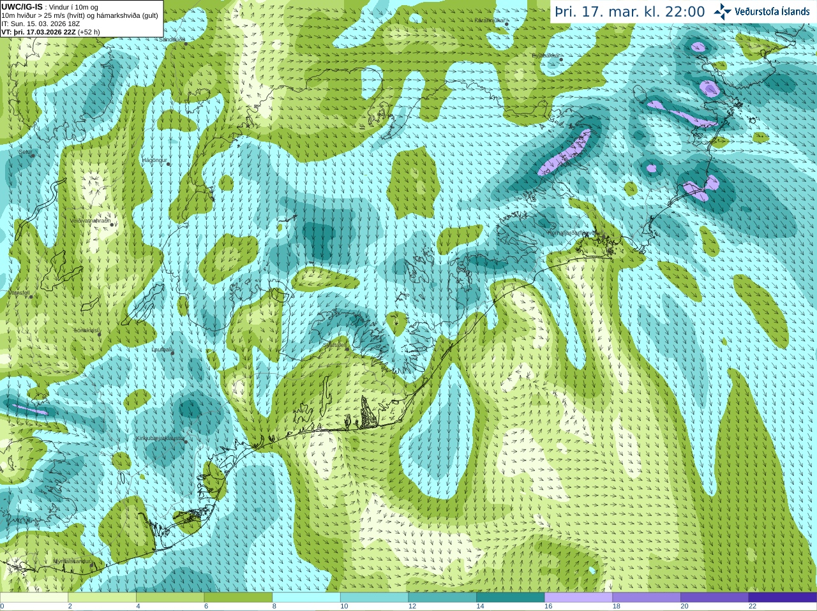817x611 pixels.
Task: Pick the 18–20 m/s medium purple swatch
Action: coord(647,598)
